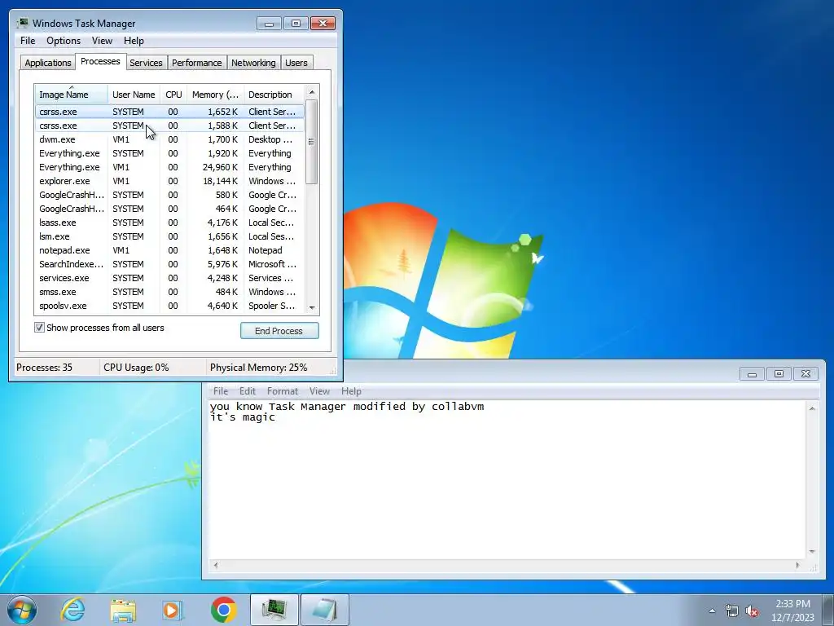The height and width of the screenshot is (626, 834).
Task: Sort processes by CPU column
Action: pos(174,95)
